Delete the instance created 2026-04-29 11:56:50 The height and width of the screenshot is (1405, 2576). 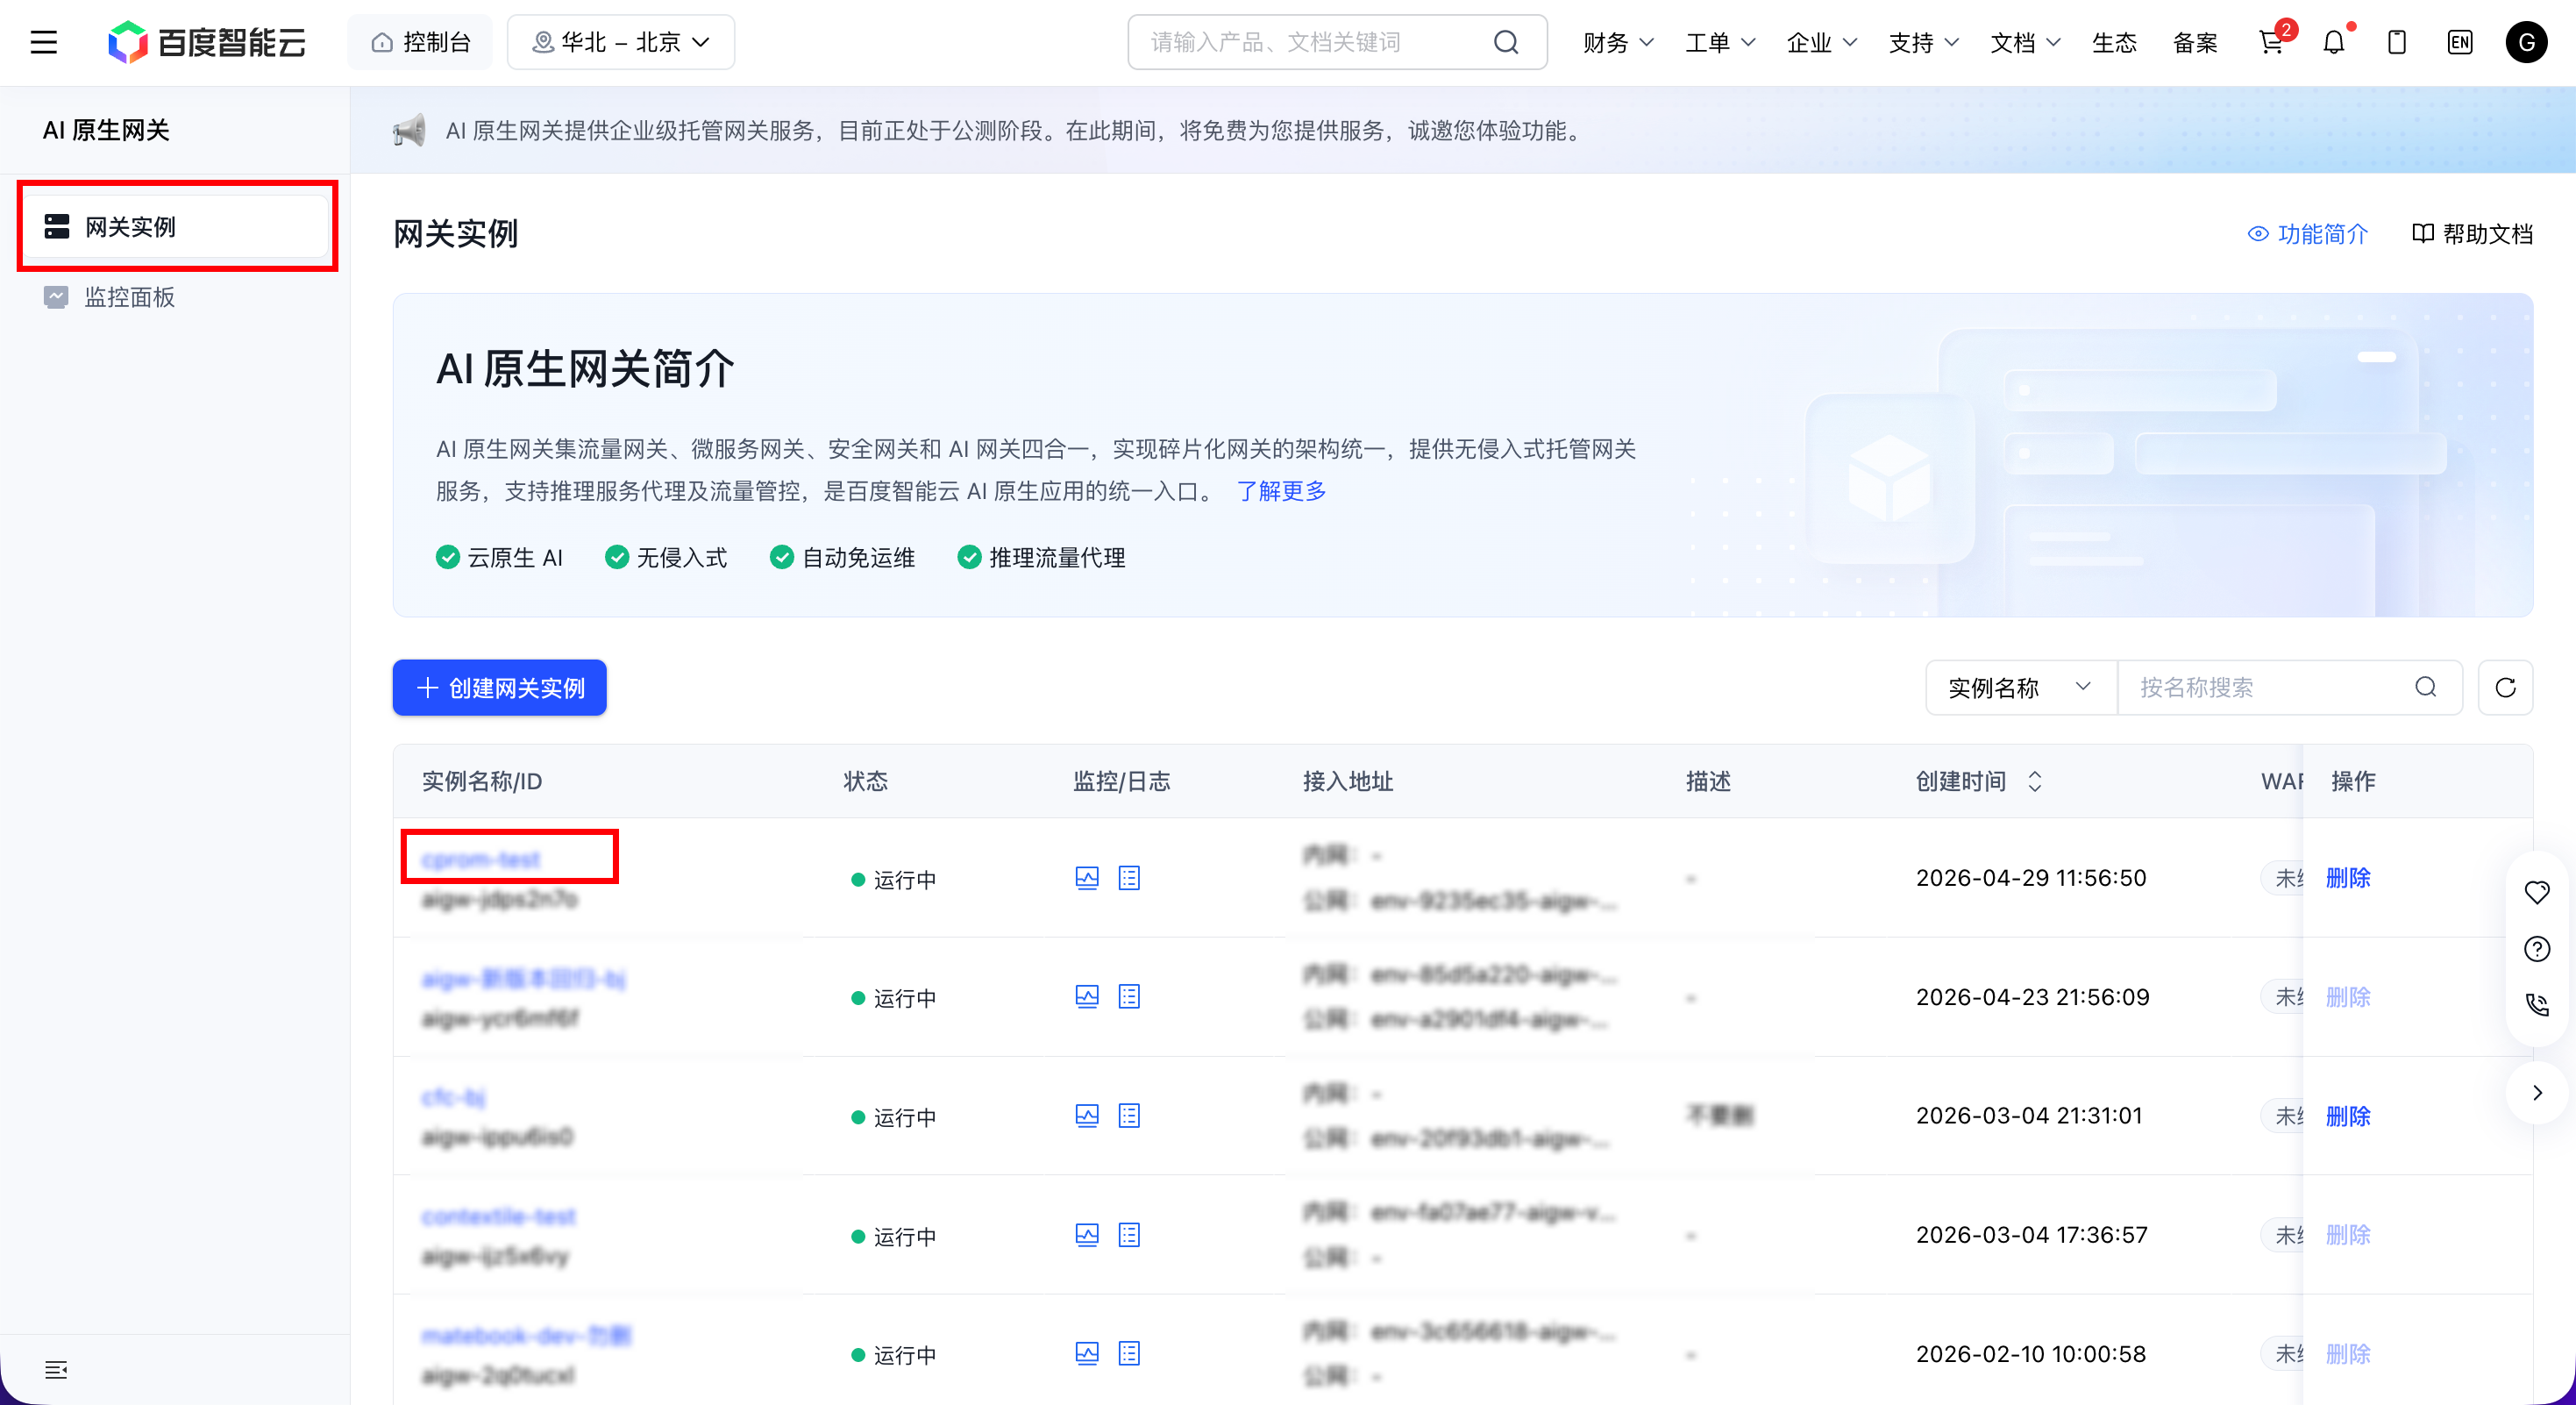coord(2348,878)
